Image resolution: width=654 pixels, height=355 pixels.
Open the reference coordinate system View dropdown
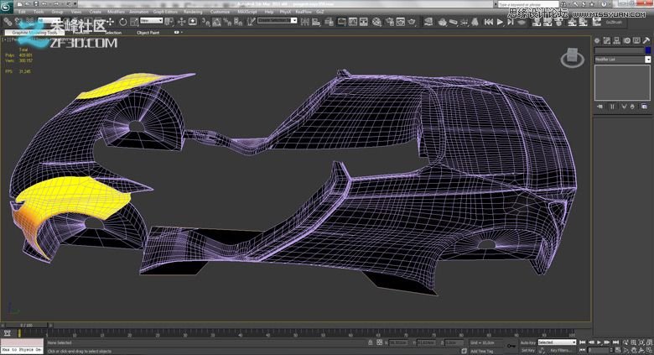click(x=153, y=22)
